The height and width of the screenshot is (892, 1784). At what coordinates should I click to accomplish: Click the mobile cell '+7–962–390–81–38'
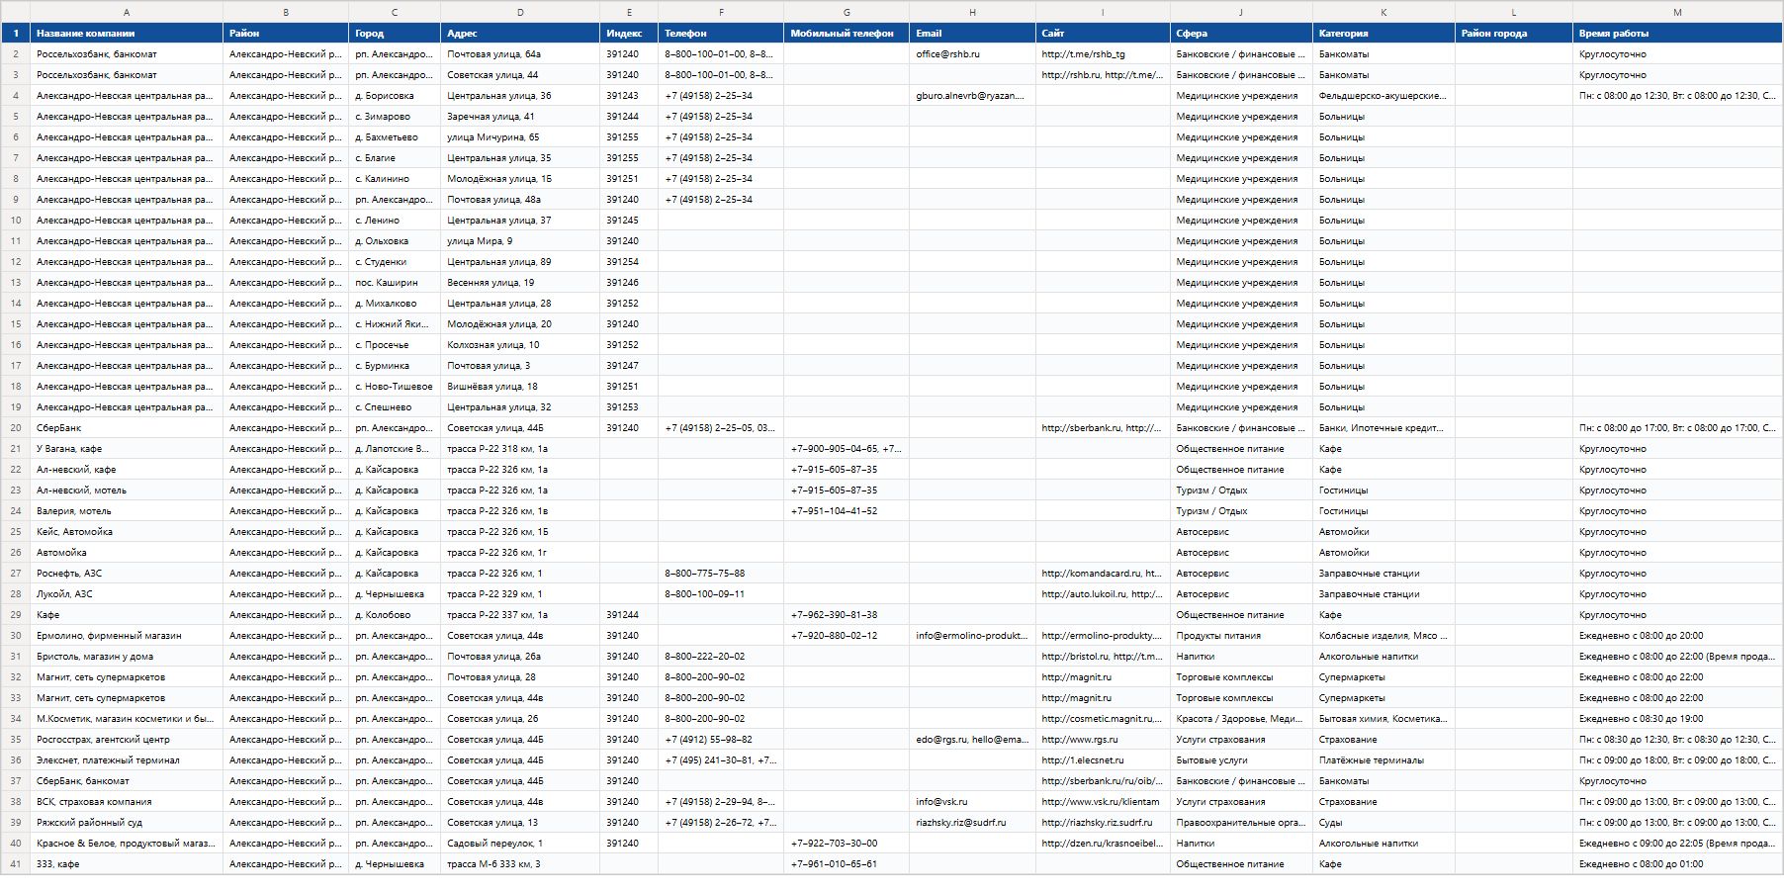[847, 615]
